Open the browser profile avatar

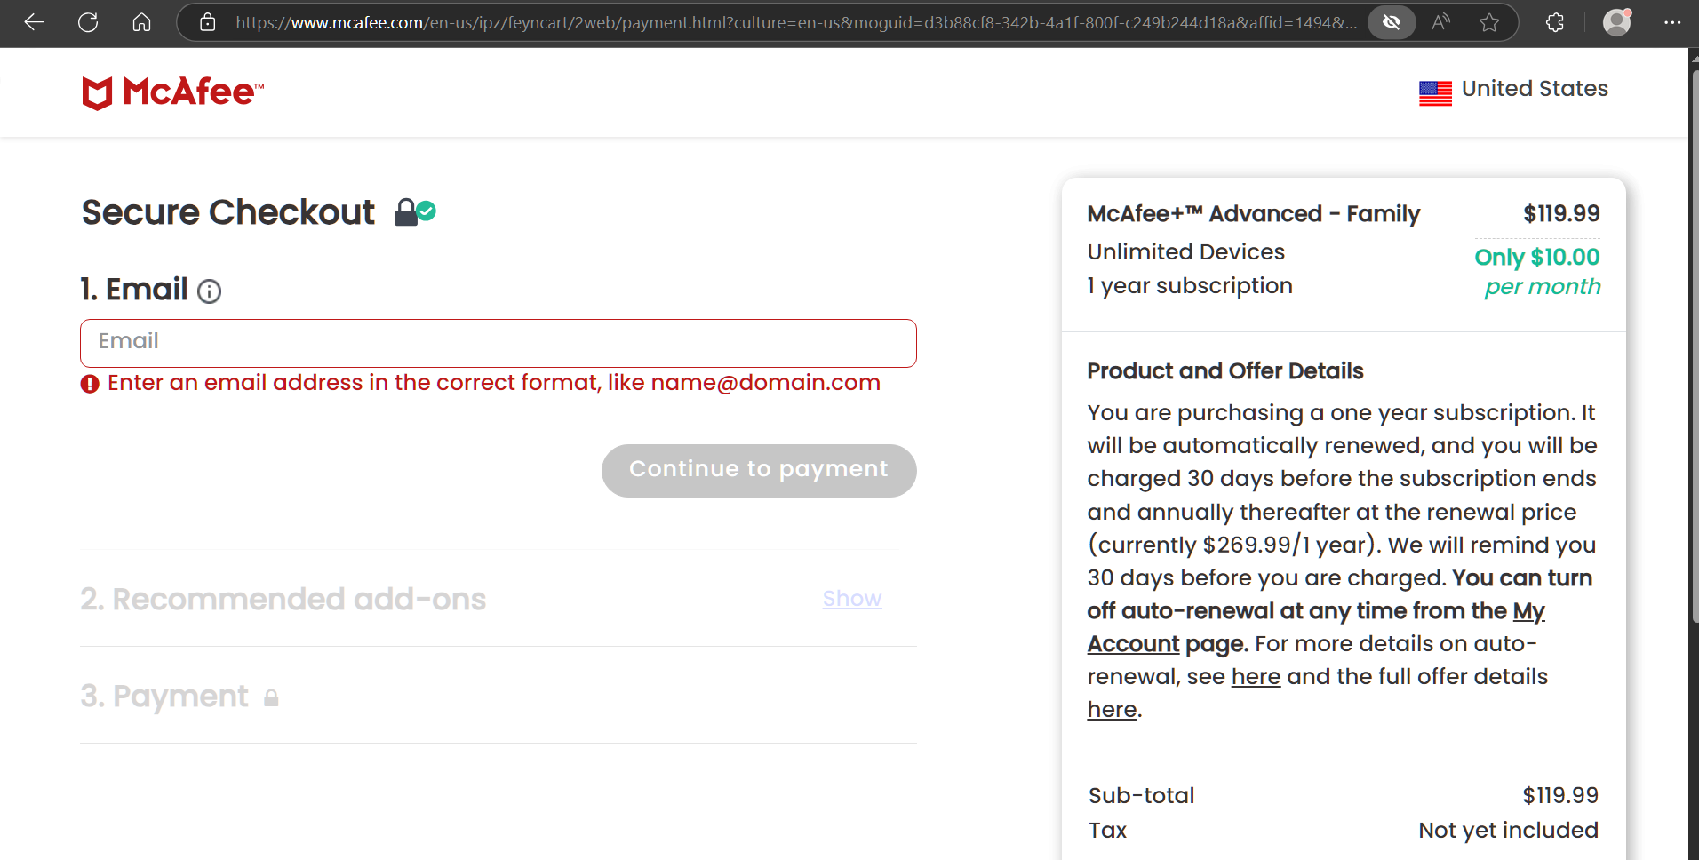tap(1616, 22)
